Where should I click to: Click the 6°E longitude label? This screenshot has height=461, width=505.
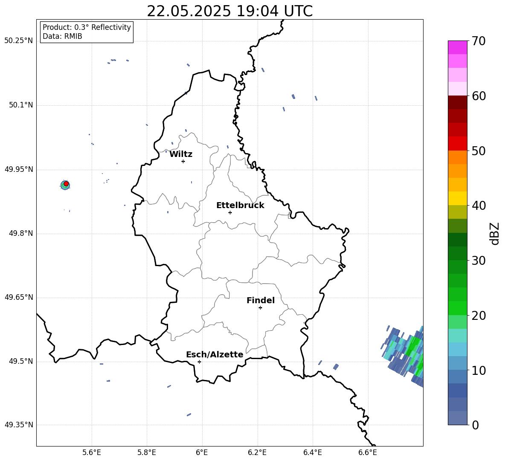[202, 452]
